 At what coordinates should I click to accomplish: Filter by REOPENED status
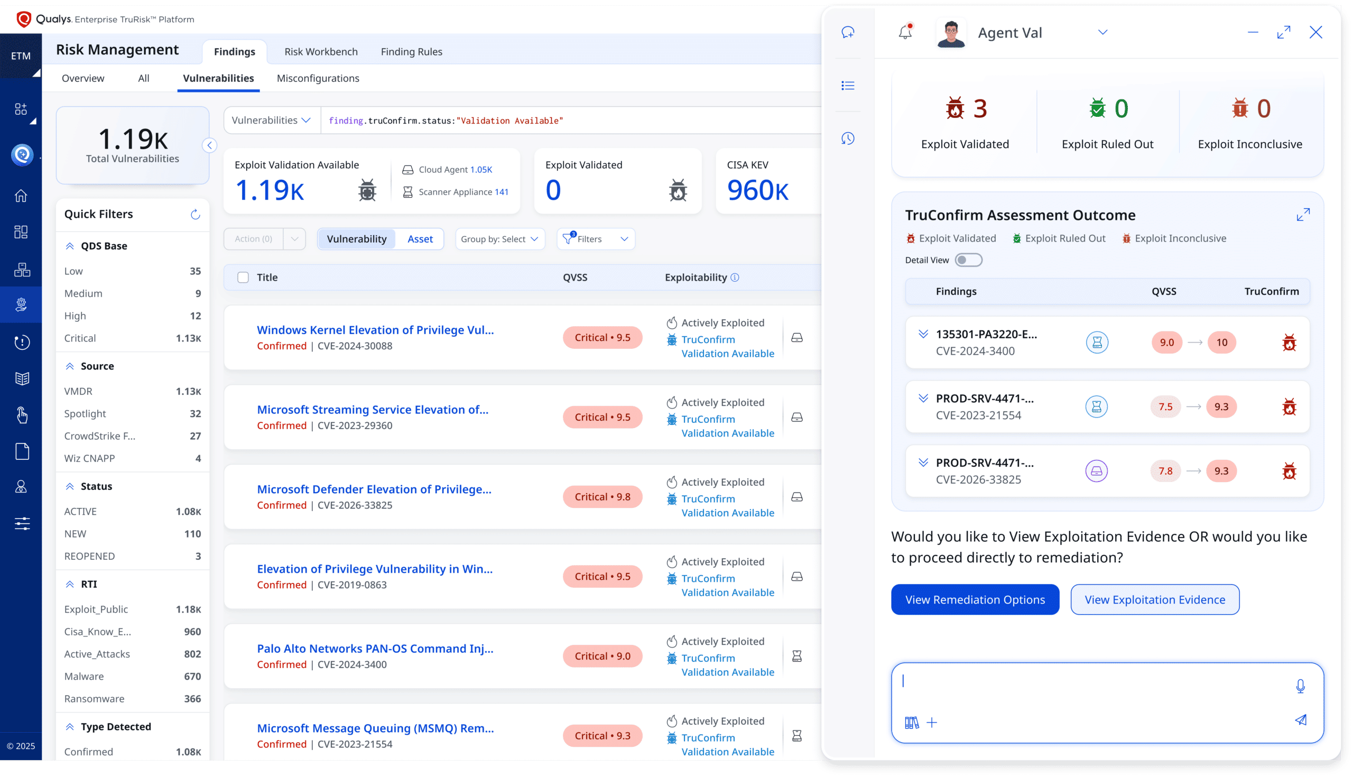point(132,556)
